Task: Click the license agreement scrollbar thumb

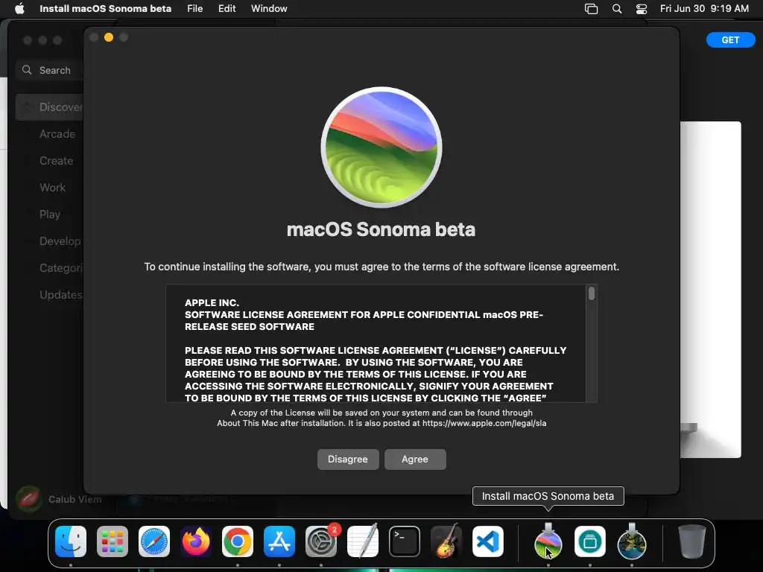Action: (592, 293)
